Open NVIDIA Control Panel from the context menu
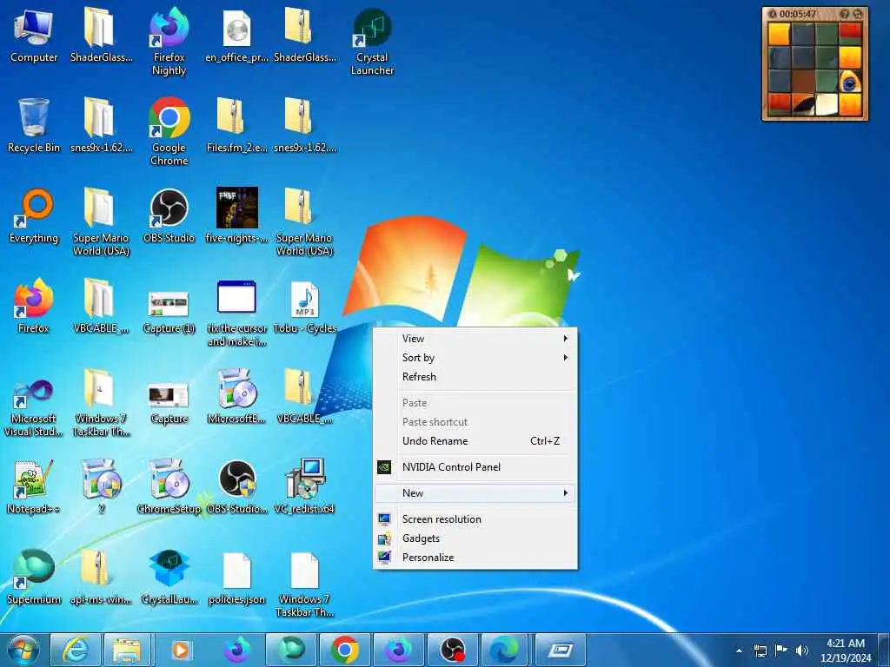This screenshot has height=667, width=890. click(x=475, y=467)
